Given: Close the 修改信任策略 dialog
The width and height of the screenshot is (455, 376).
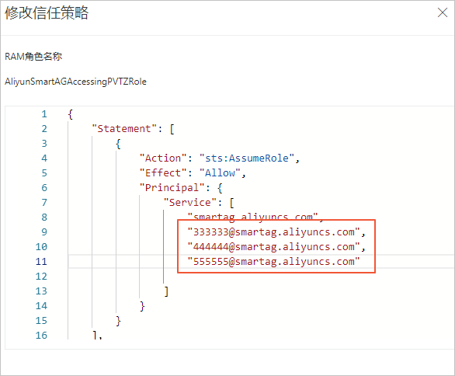Looking at the screenshot, I should [443, 12].
